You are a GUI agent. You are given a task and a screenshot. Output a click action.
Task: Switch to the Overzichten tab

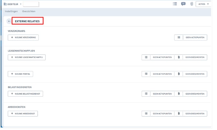[x=29, y=11]
